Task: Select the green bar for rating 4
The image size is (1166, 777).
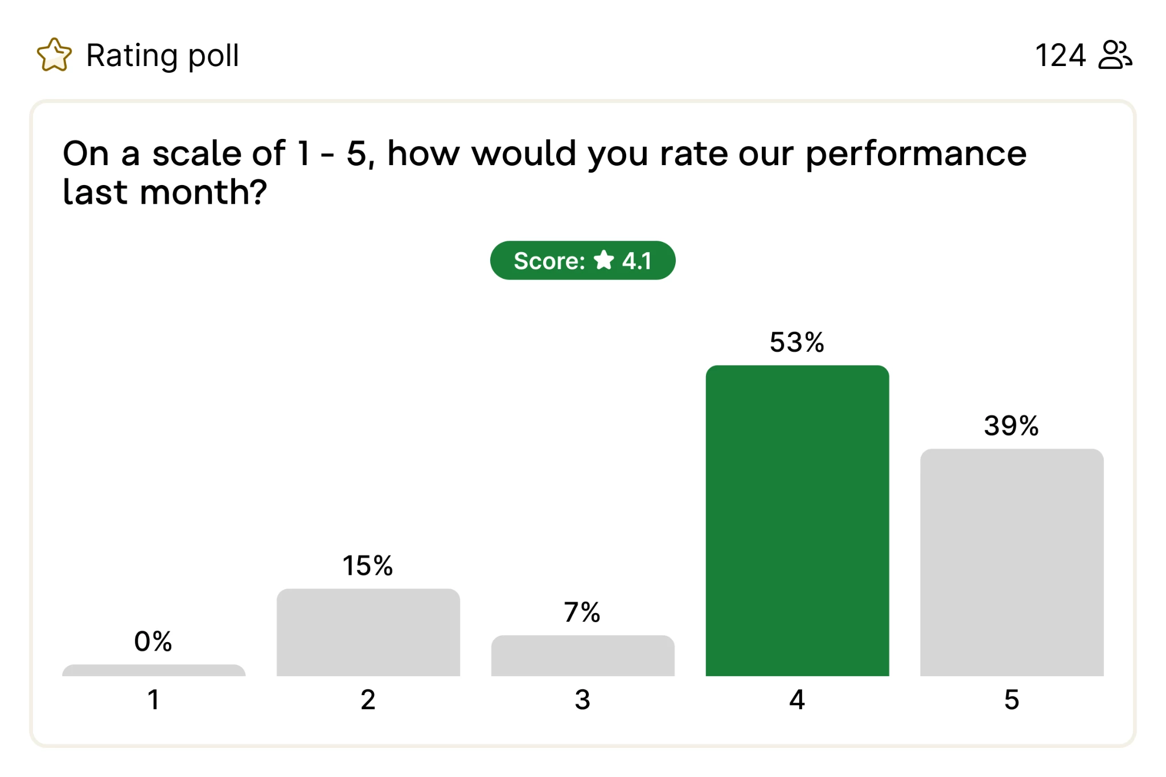Action: (x=797, y=520)
